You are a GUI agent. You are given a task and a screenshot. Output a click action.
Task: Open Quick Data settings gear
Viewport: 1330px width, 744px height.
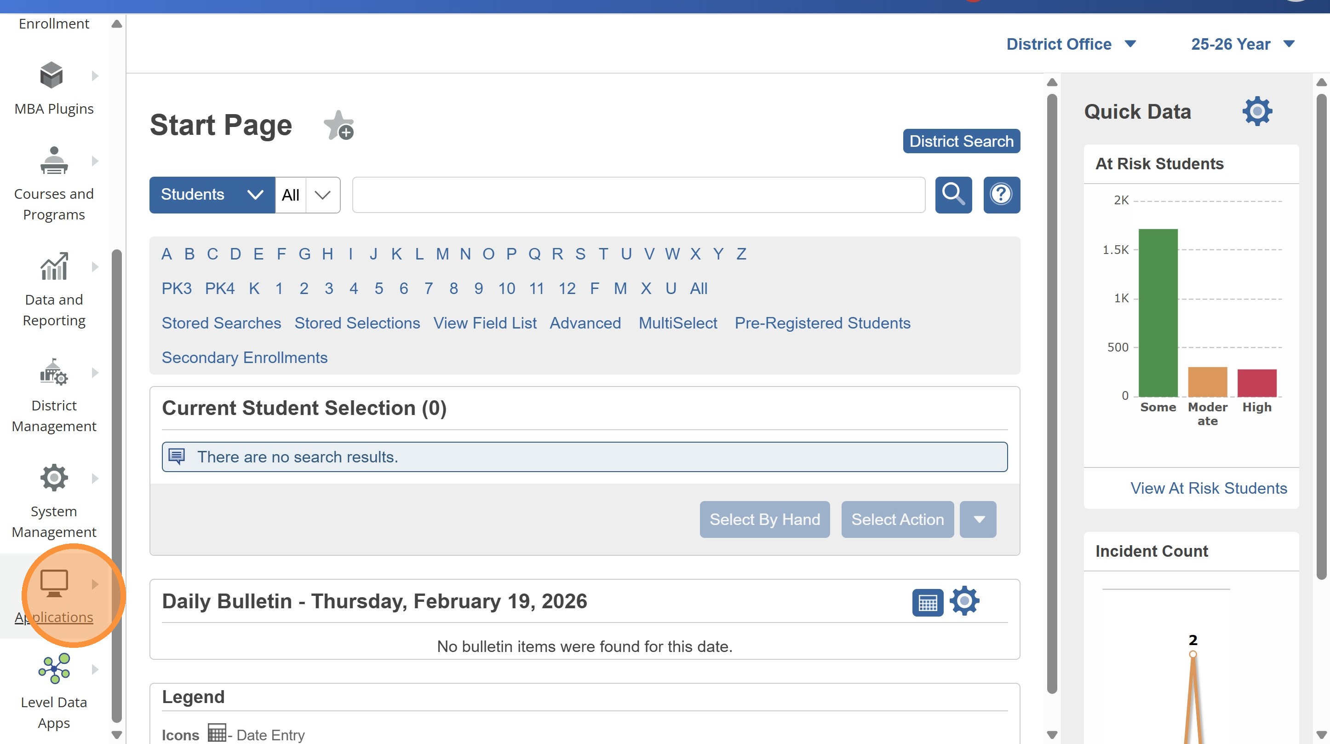point(1257,111)
